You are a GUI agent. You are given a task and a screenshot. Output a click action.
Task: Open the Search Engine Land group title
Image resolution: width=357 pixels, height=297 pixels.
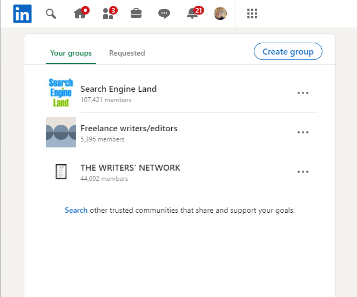[x=118, y=89]
